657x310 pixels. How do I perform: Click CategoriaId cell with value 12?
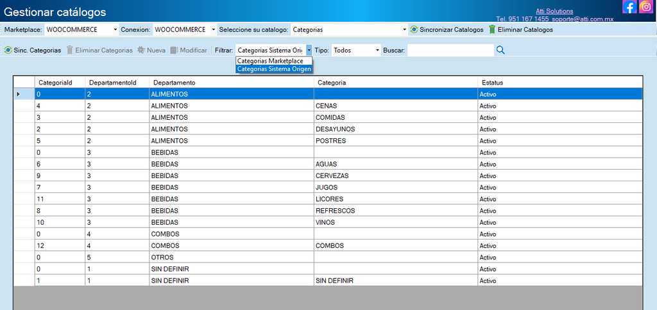(x=60, y=245)
